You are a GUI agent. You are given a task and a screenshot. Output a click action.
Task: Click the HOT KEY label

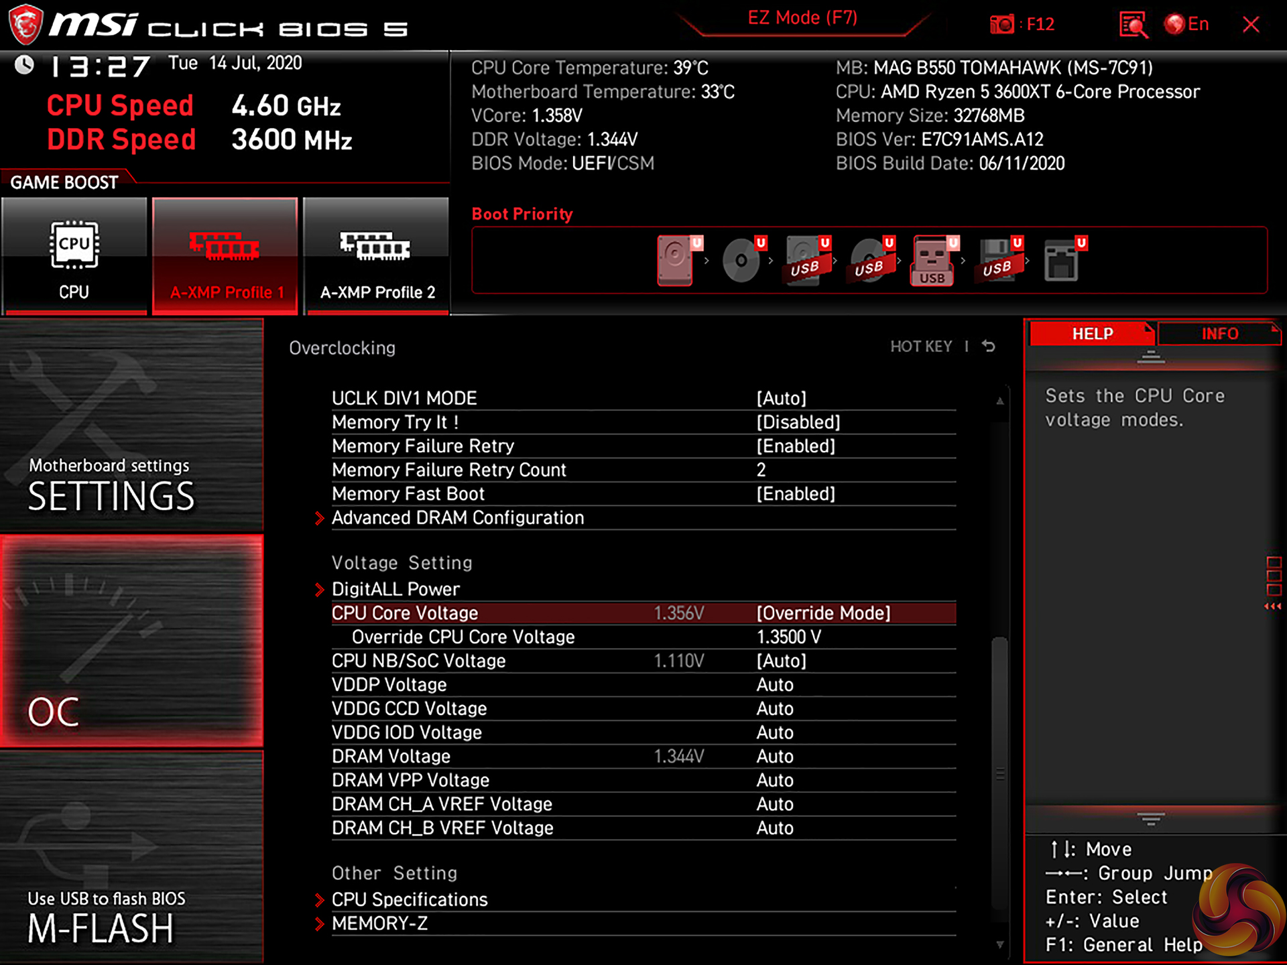(x=921, y=346)
